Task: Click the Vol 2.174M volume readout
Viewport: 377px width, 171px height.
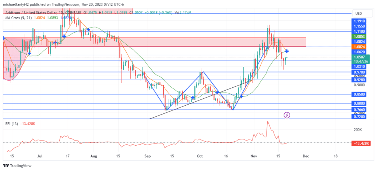Action: click(x=183, y=13)
